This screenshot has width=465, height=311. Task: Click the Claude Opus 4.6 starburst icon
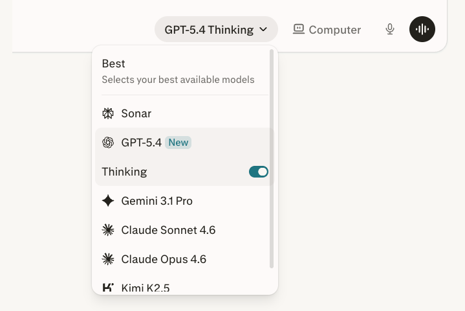point(108,259)
